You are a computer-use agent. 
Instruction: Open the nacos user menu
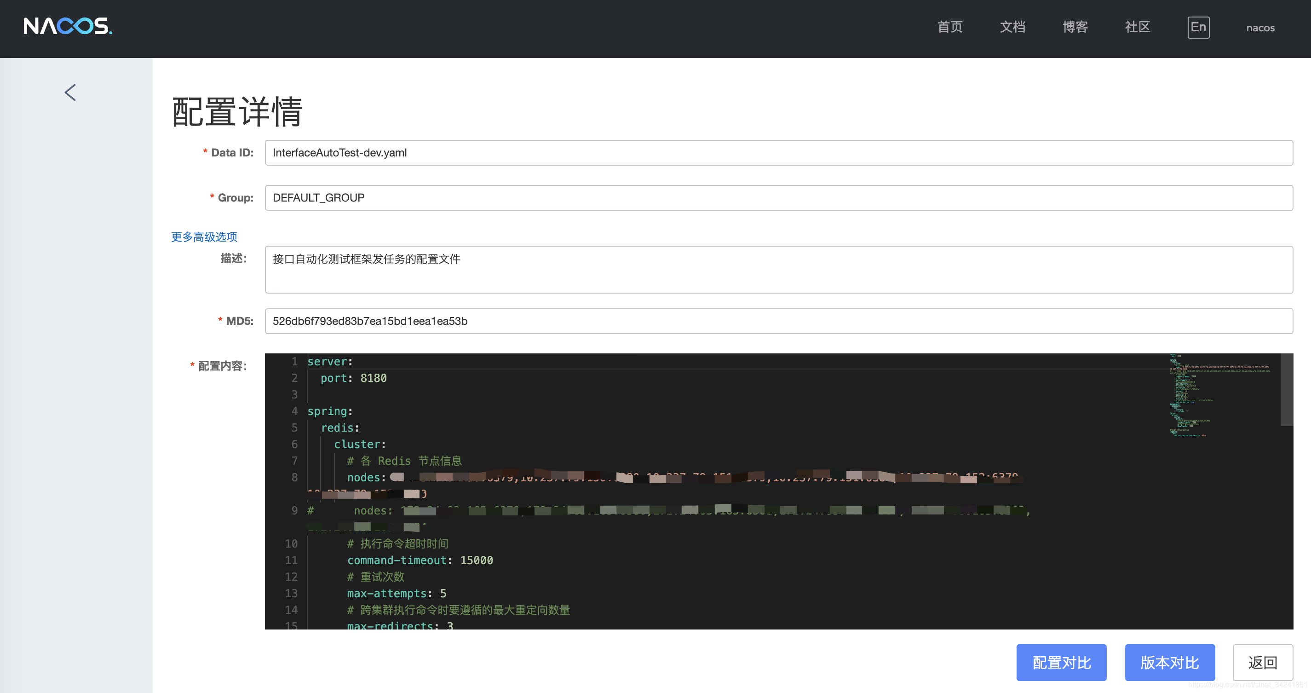pos(1260,28)
